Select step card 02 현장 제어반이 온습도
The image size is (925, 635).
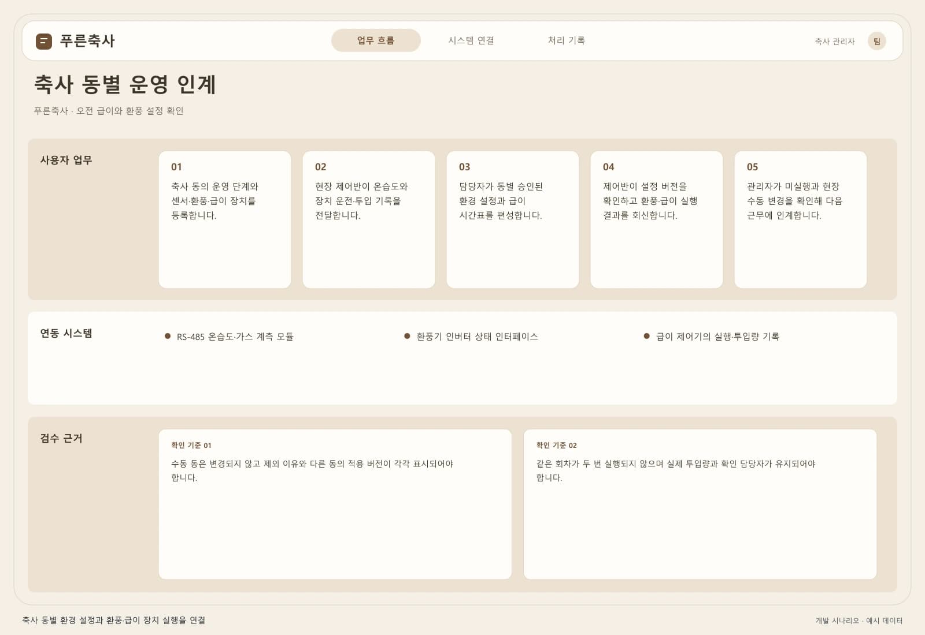coord(369,219)
